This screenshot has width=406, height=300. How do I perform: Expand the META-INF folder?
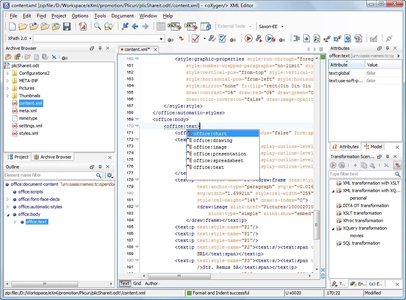(8, 81)
